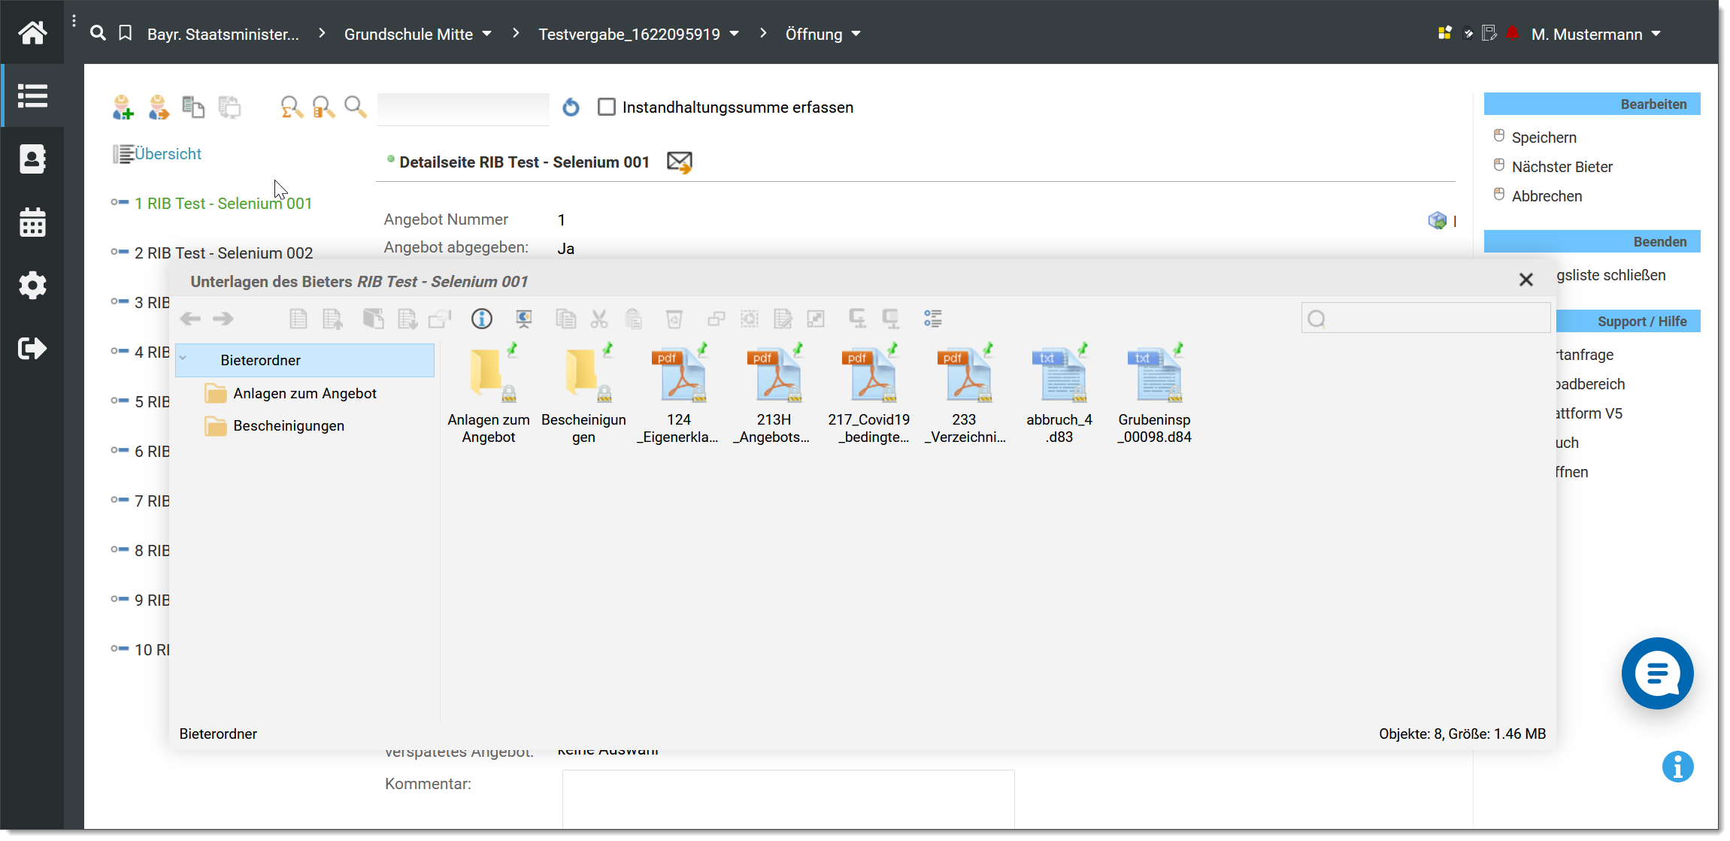Viewport: 1730px width, 841px height.
Task: Click the main toolbar search input
Action: [x=463, y=108]
